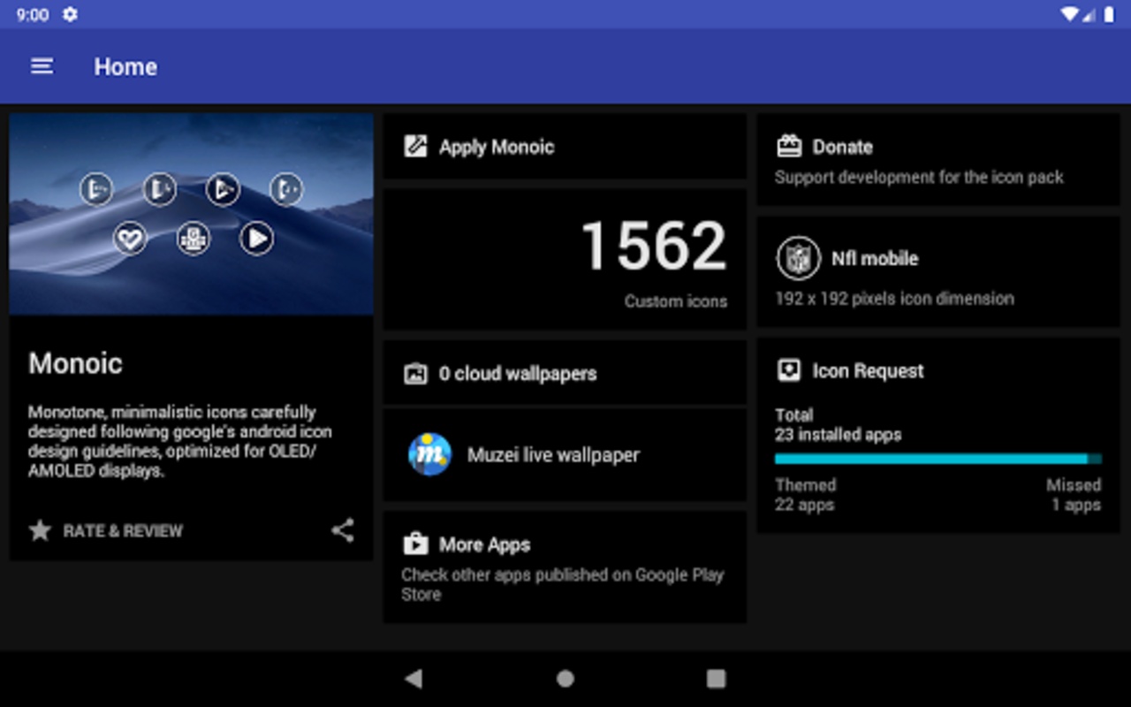Tap the Android home circle button
Viewport: 1131px width, 707px height.
tap(565, 678)
